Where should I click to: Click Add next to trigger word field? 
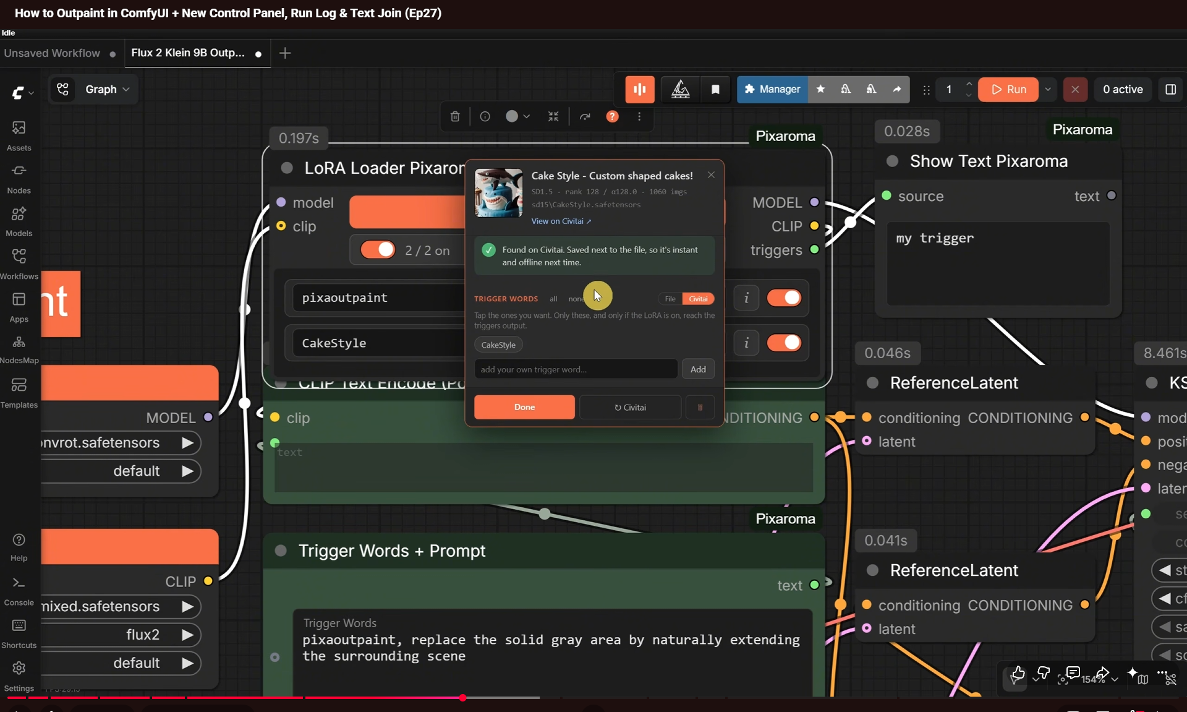point(698,369)
